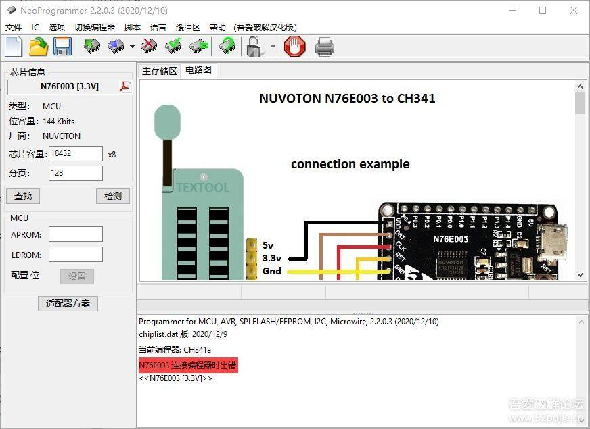The width and height of the screenshot is (590, 429).
Task: Click the first log line Programmer for MCU, AVR
Action: click(x=289, y=322)
